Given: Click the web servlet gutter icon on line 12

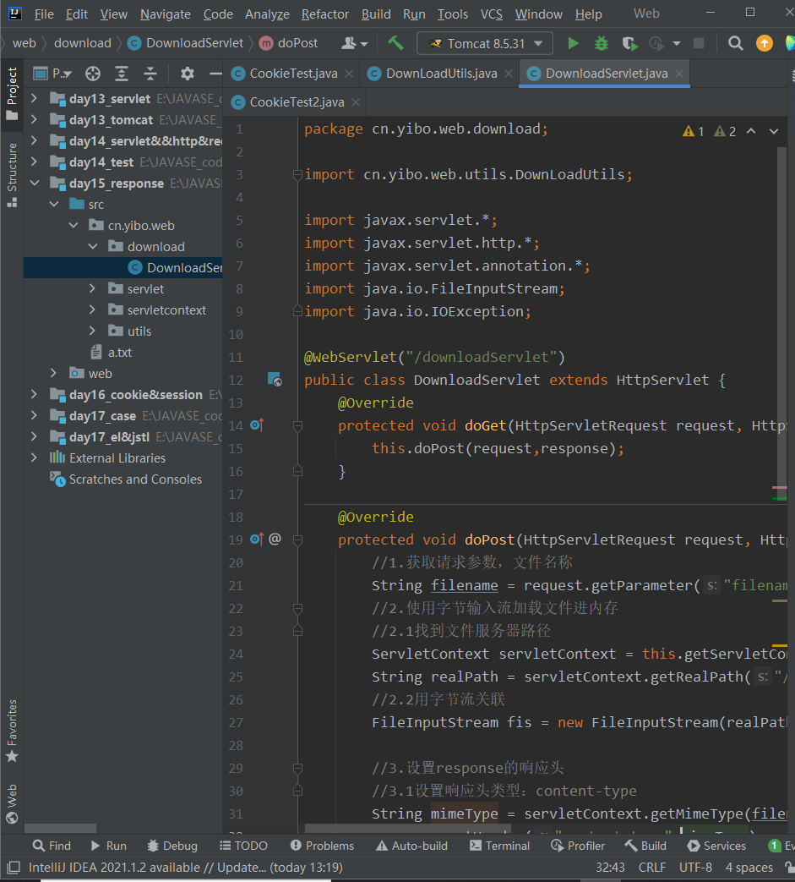Looking at the screenshot, I should [x=275, y=379].
